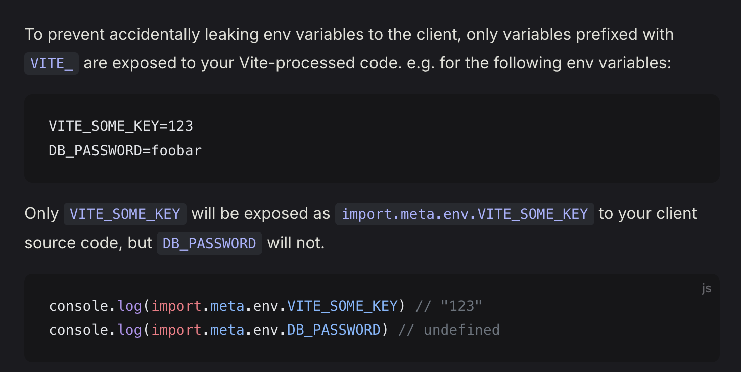Click the 'will not.' text after DB_PASSWORD badge
Image resolution: width=741 pixels, height=372 pixels.
(296, 243)
